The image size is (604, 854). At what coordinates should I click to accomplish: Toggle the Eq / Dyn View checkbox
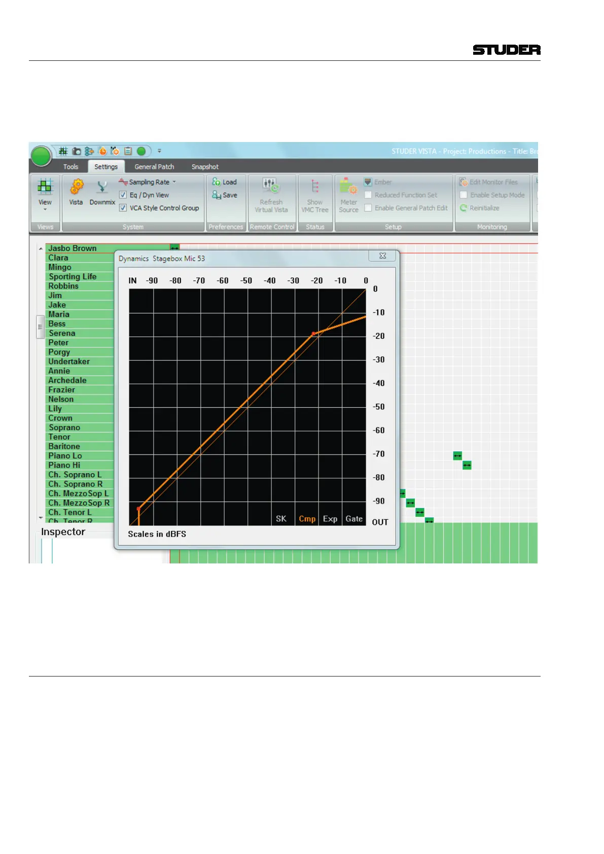coord(123,195)
